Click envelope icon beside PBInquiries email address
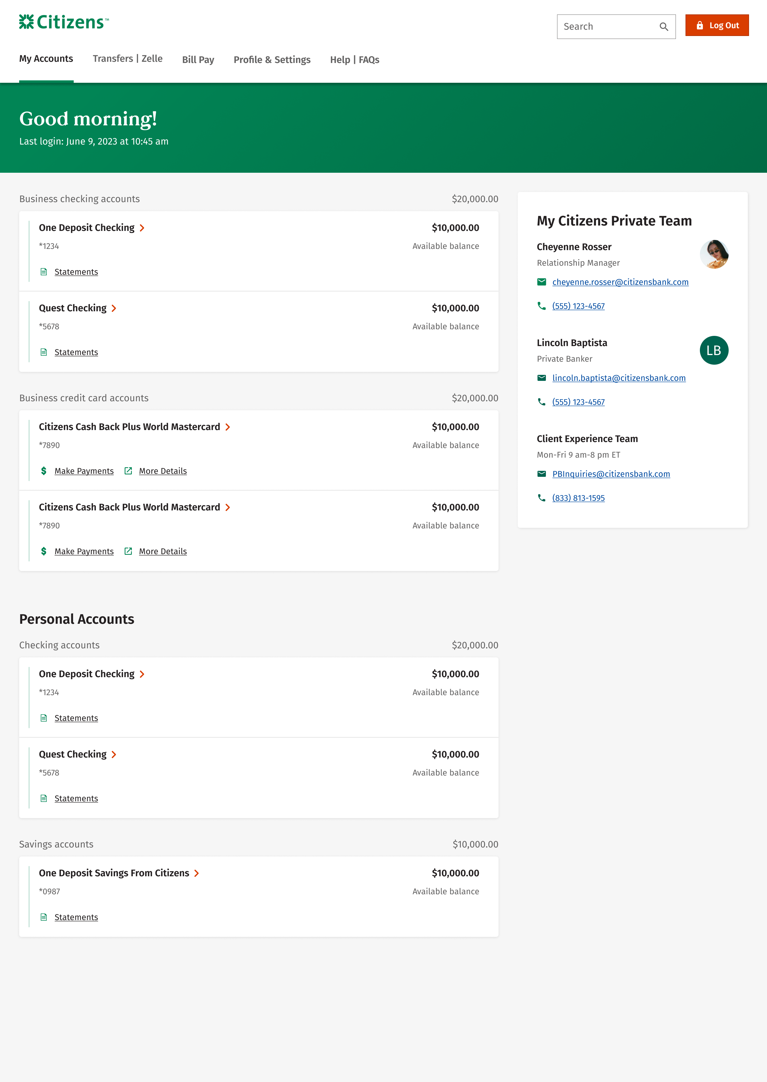Screen dimensions: 767x1082 pyautogui.click(x=542, y=474)
